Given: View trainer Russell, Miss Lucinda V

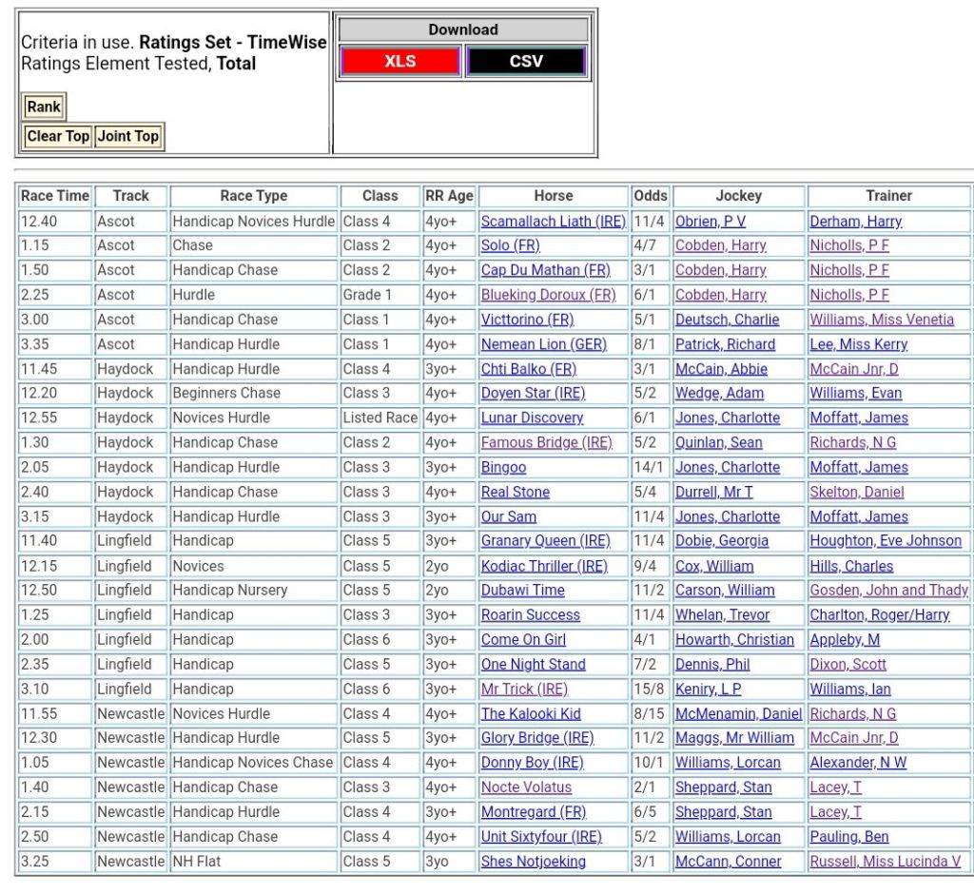Looking at the screenshot, I should [885, 862].
